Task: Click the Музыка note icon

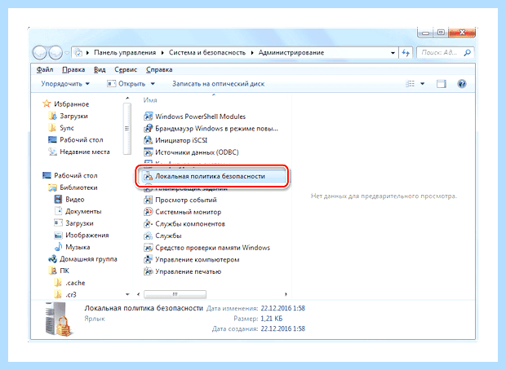Action: (x=58, y=247)
